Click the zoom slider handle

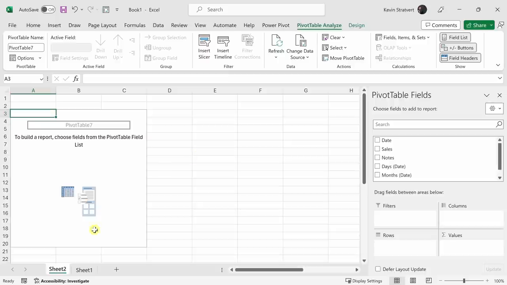464,281
